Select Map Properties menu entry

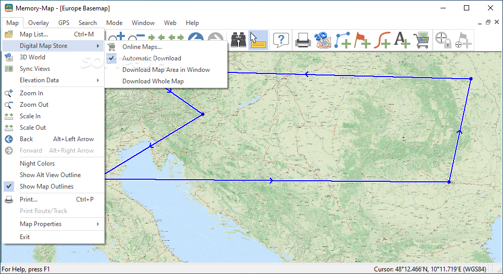click(x=53, y=224)
